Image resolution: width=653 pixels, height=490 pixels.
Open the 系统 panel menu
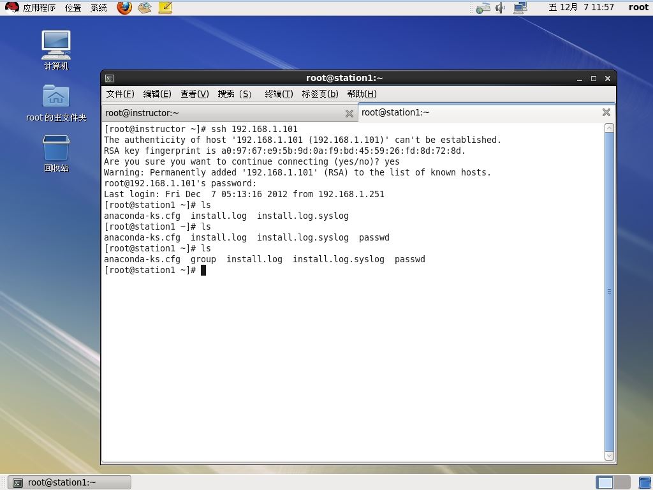[x=99, y=8]
